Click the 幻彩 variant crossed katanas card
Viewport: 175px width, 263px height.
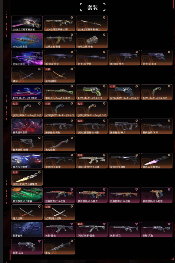click(x=59, y=75)
